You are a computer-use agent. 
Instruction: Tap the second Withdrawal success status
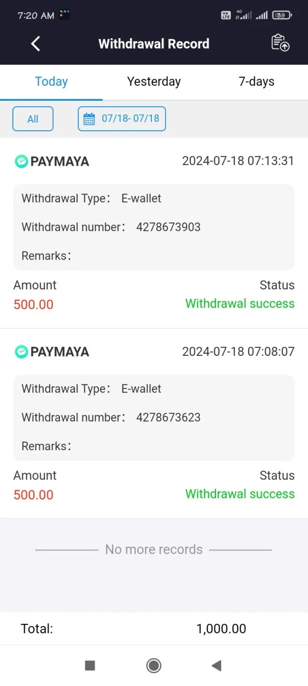[240, 494]
